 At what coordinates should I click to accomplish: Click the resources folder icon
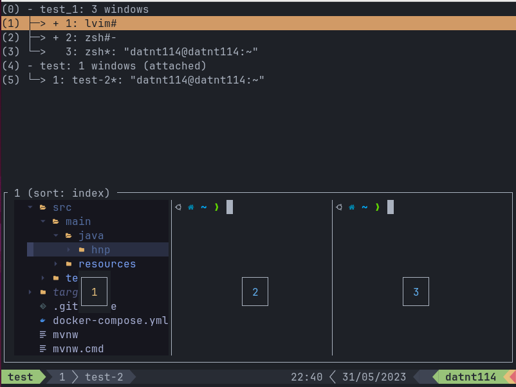point(69,264)
